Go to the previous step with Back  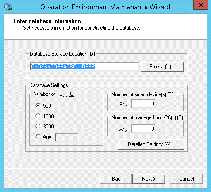[x=115, y=179]
